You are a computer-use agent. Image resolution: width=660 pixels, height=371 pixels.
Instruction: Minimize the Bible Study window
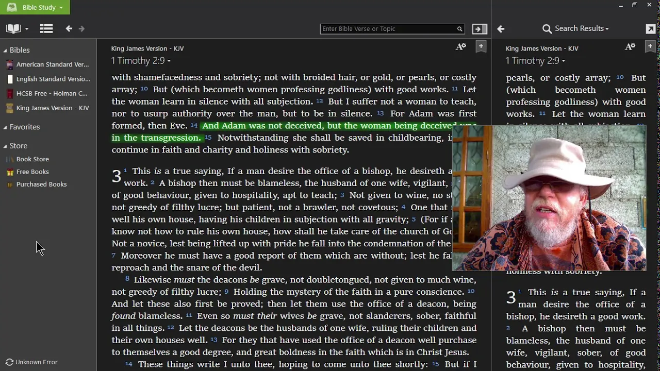[x=621, y=5]
